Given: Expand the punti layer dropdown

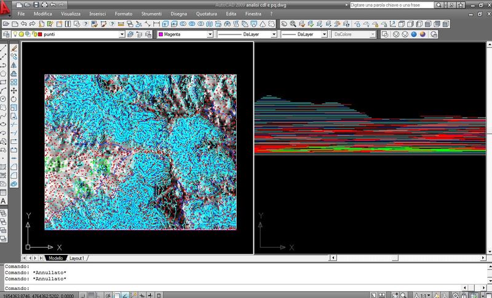Looking at the screenshot, I should click(121, 34).
